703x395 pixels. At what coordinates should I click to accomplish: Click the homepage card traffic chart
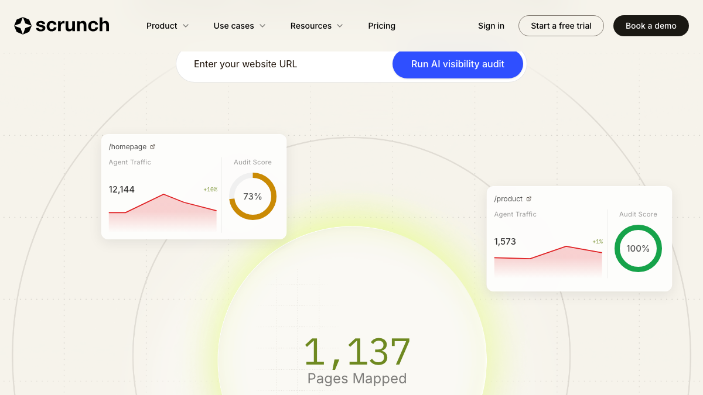tap(163, 213)
